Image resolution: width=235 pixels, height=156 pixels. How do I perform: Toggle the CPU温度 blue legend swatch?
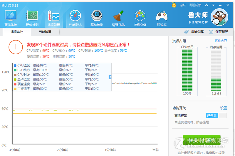[x=15, y=66]
